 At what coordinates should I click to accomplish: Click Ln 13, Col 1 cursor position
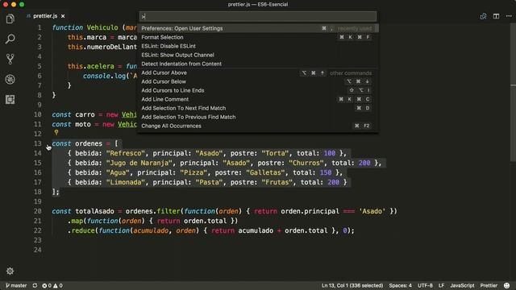[x=352, y=285]
